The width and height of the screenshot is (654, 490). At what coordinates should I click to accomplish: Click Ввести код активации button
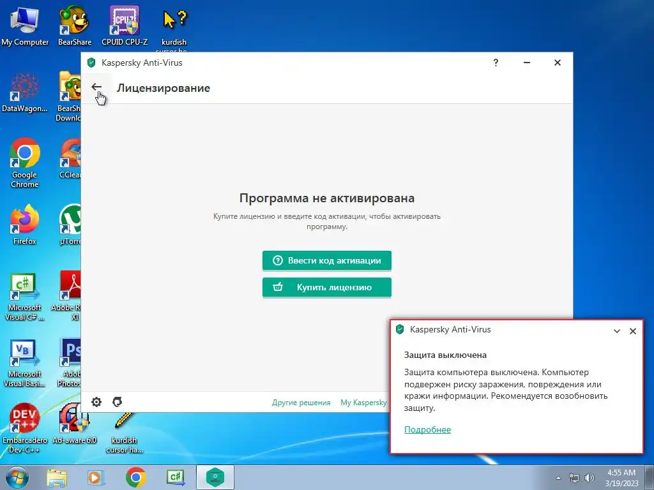[x=326, y=260]
